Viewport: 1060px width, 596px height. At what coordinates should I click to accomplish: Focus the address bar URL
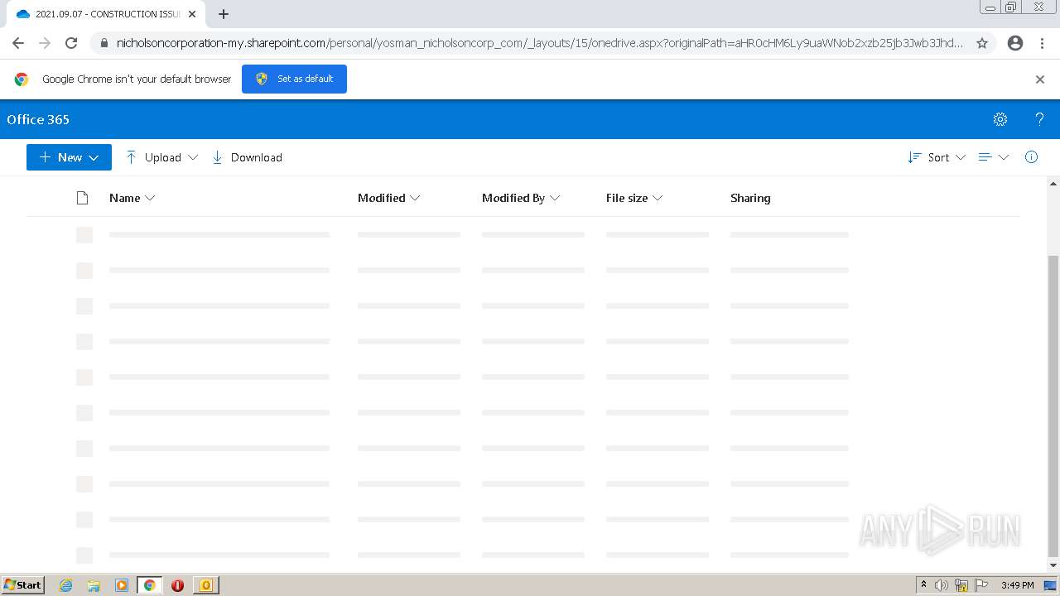coord(540,43)
